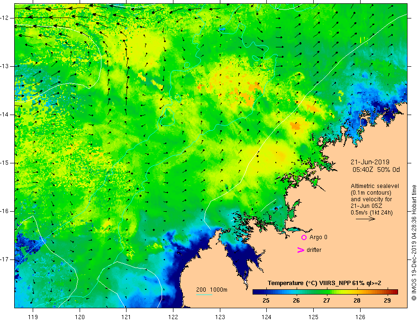Click the vertical IMOS copyright timestamp text
Viewport: 417px width, 322px height.
tap(414, 243)
